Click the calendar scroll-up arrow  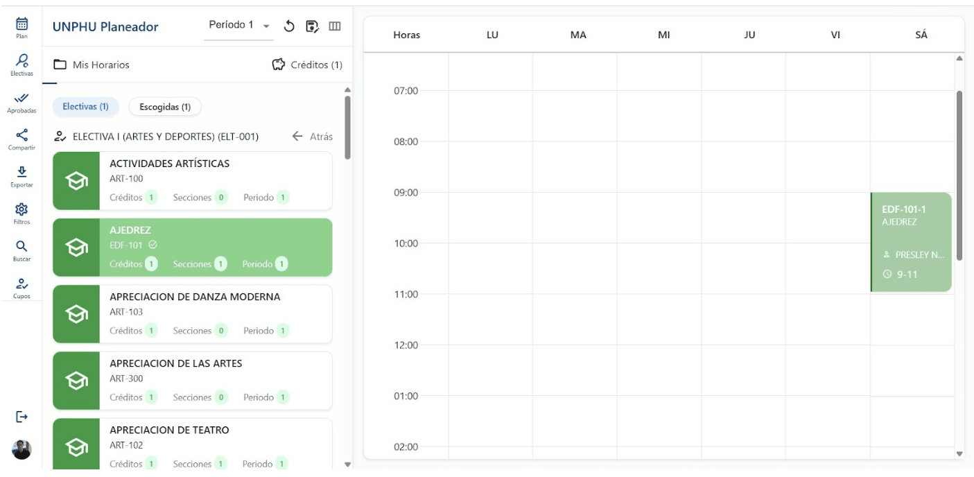[x=959, y=58]
